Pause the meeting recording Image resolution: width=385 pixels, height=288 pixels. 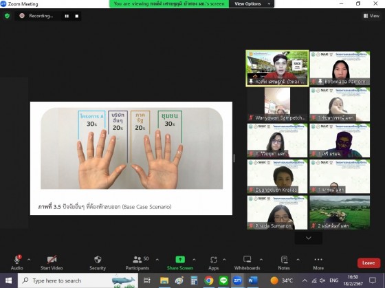click(x=67, y=16)
